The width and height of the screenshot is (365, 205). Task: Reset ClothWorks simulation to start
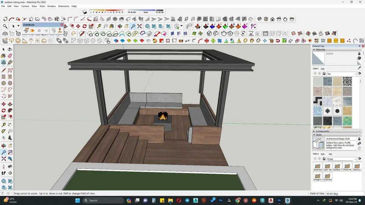click(x=46, y=30)
